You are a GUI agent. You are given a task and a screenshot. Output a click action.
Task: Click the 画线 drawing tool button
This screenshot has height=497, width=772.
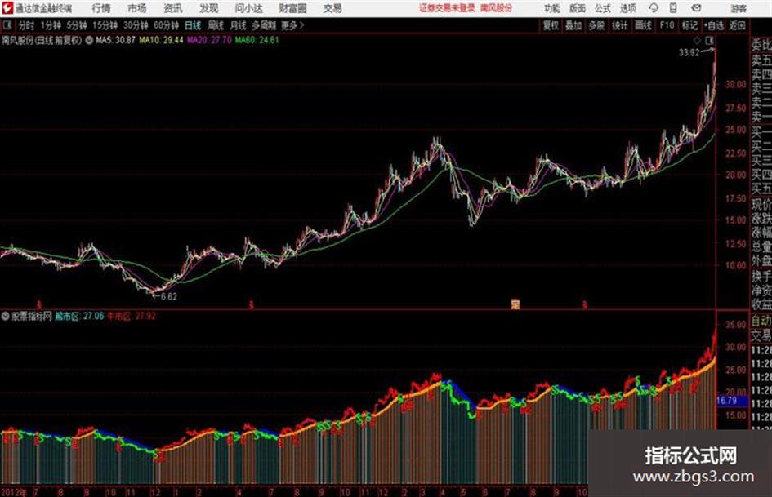643,25
